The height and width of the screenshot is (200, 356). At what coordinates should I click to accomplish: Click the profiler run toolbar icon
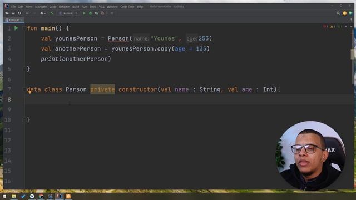[x=102, y=13]
